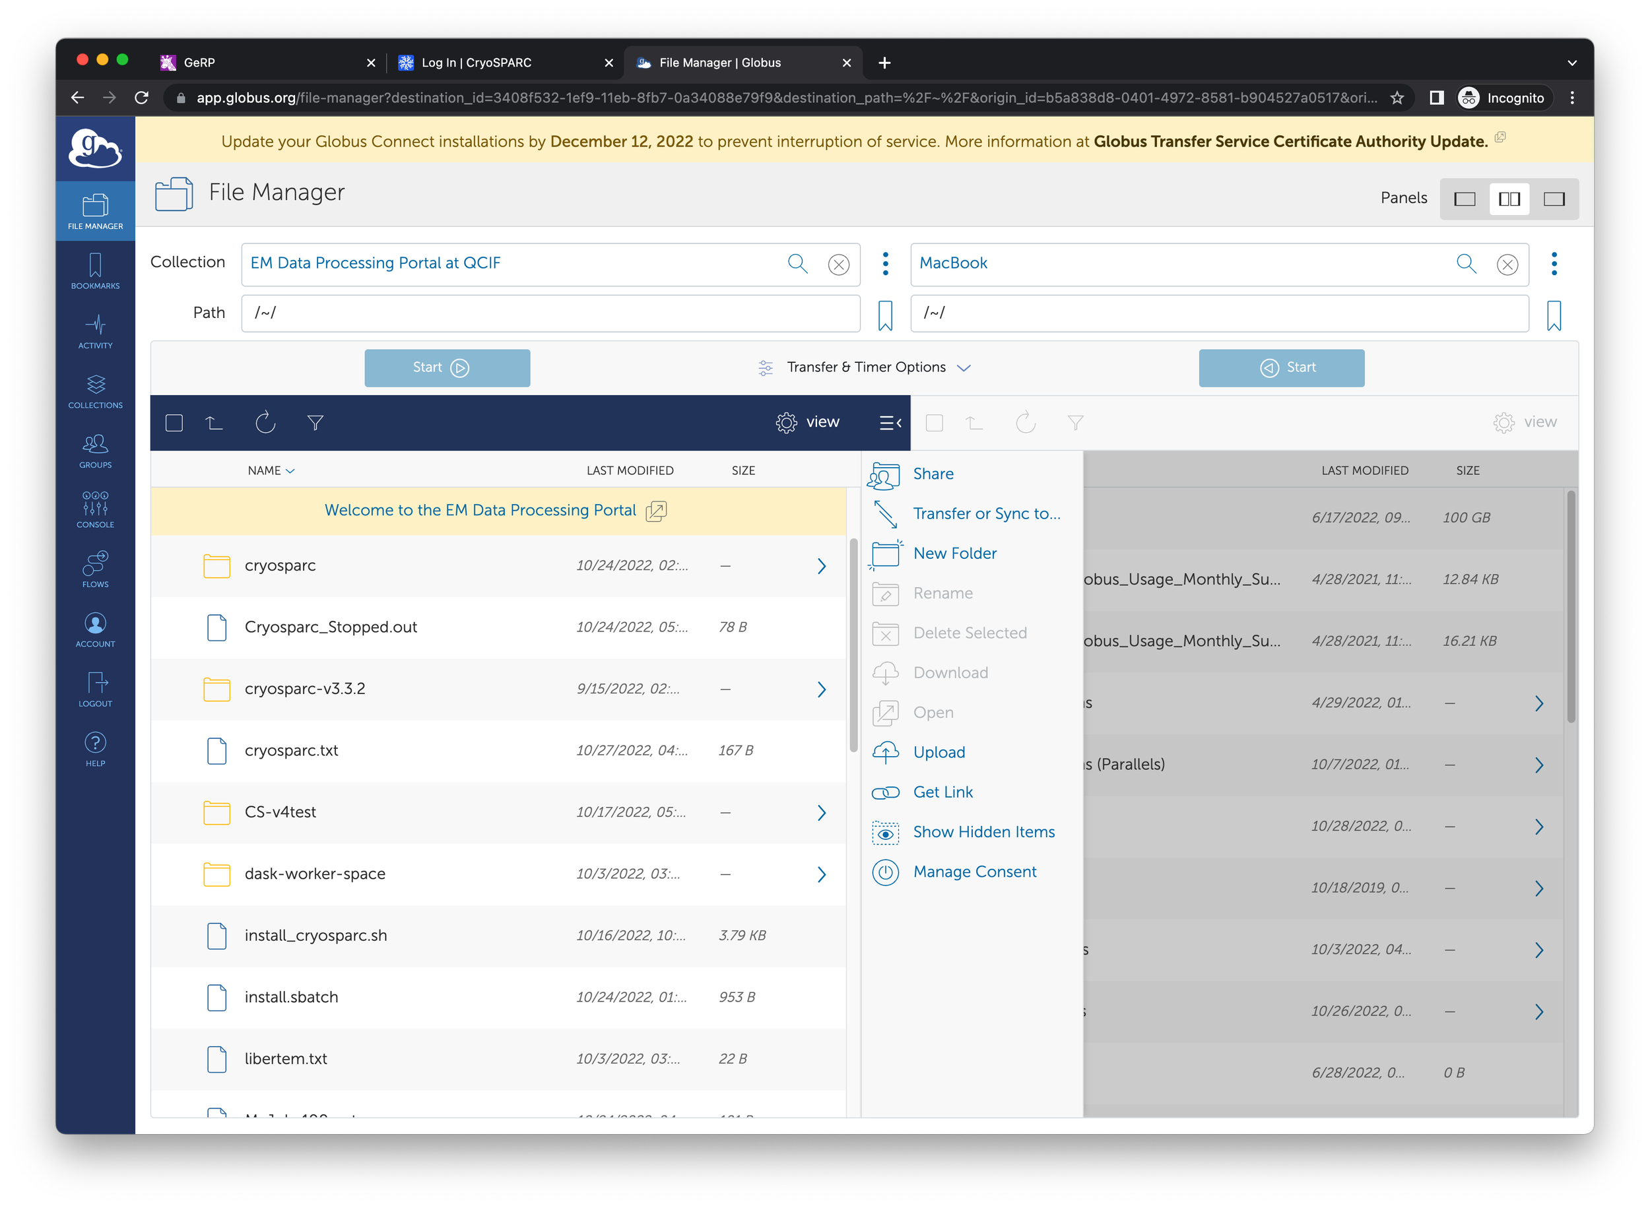Toggle select-all checkbox in left panel
This screenshot has height=1208, width=1650.
[174, 422]
